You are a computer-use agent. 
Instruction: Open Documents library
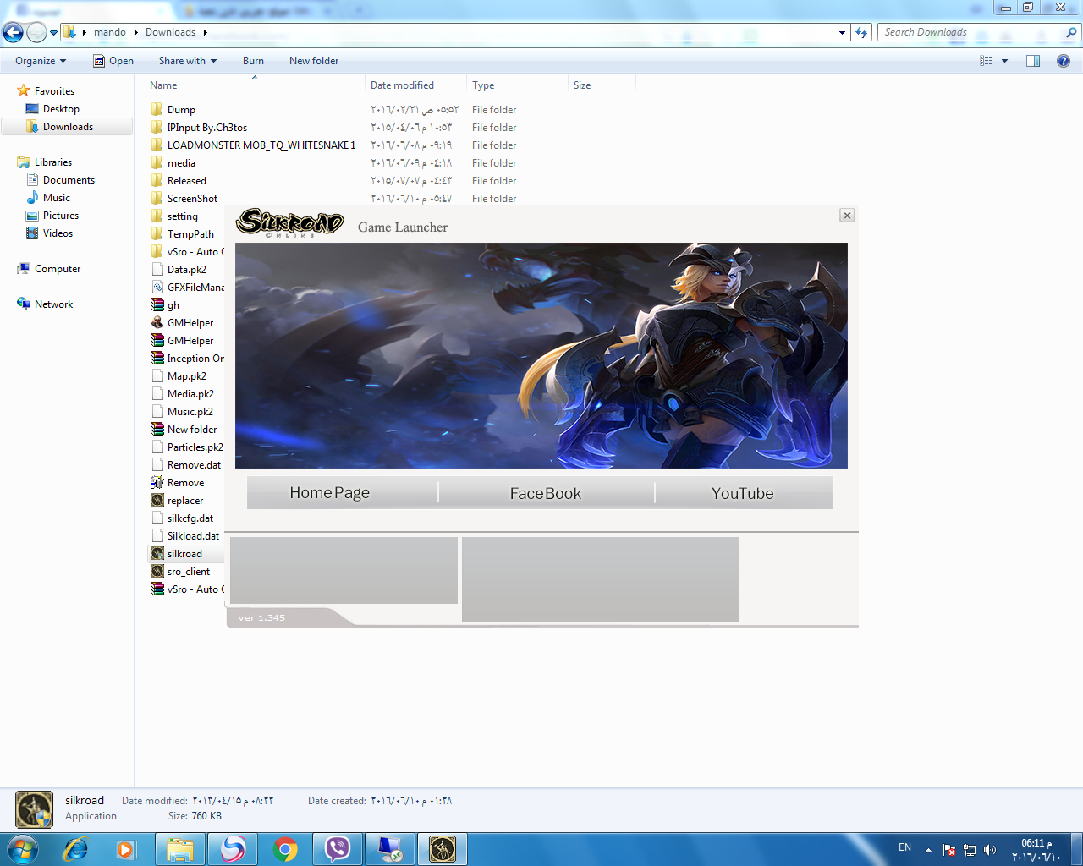[69, 180]
